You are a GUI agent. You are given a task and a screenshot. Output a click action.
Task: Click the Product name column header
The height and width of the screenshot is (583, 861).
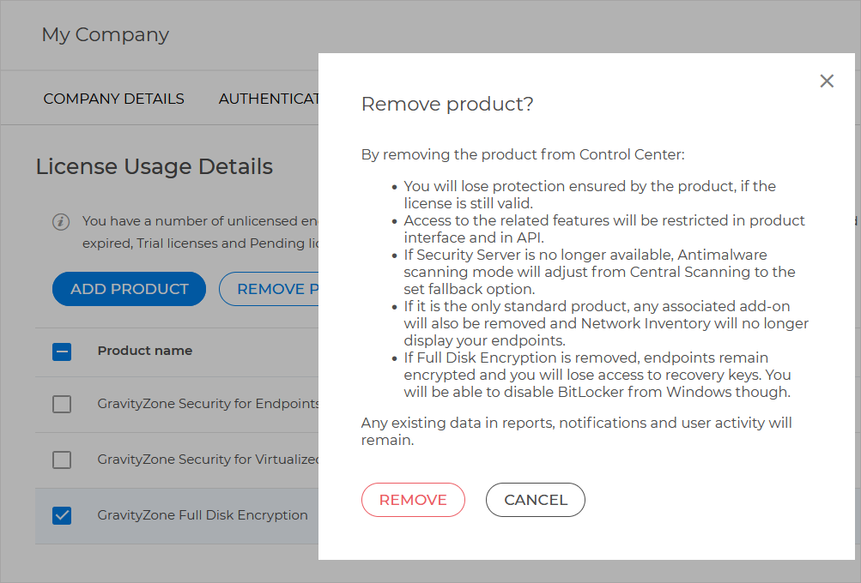pos(144,351)
